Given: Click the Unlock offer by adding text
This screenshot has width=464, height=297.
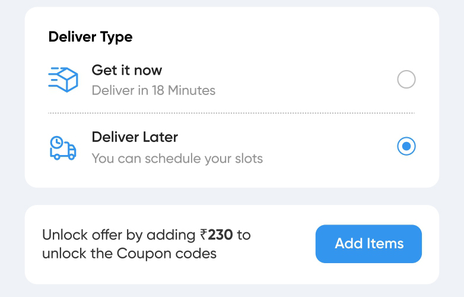Looking at the screenshot, I should pos(120,235).
